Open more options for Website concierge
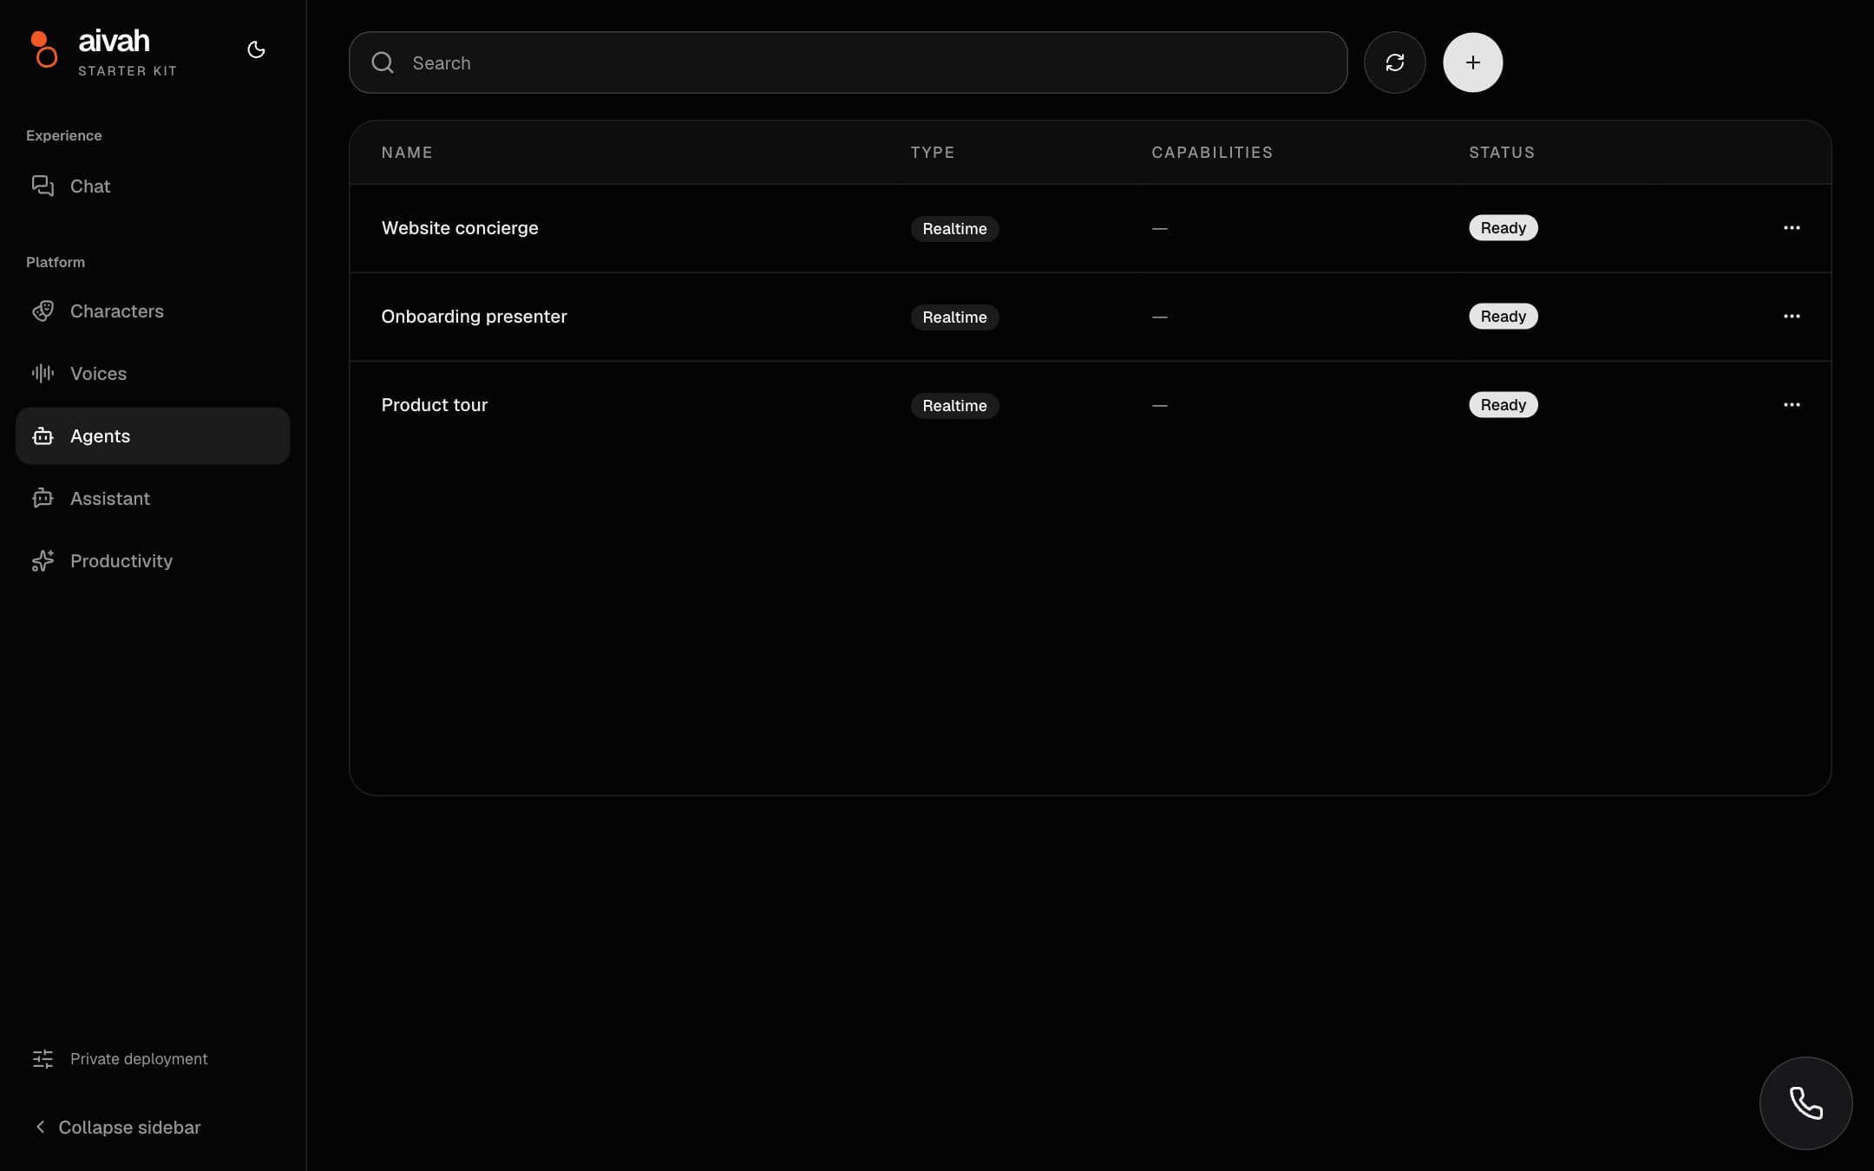 1792,227
